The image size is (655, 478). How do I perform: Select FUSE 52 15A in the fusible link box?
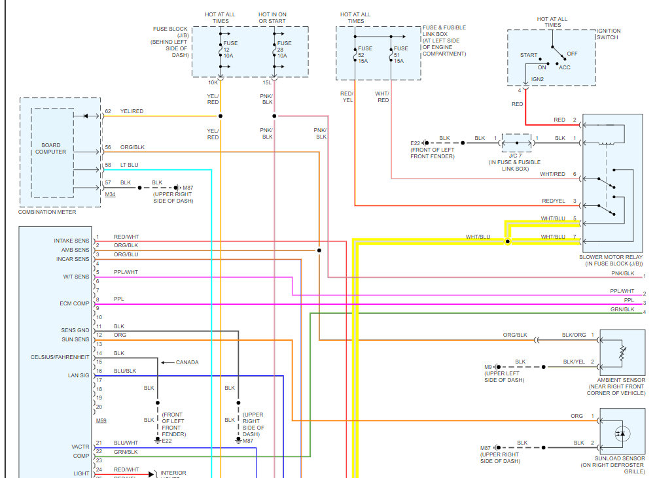click(364, 55)
